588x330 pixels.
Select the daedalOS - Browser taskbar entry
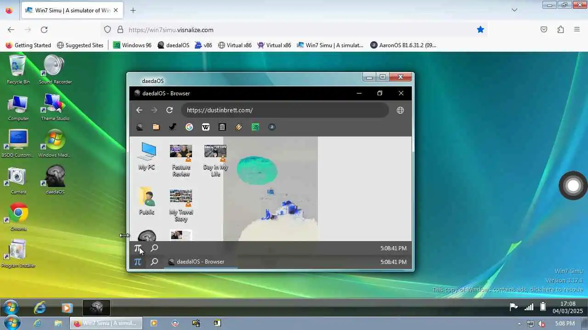point(201,262)
